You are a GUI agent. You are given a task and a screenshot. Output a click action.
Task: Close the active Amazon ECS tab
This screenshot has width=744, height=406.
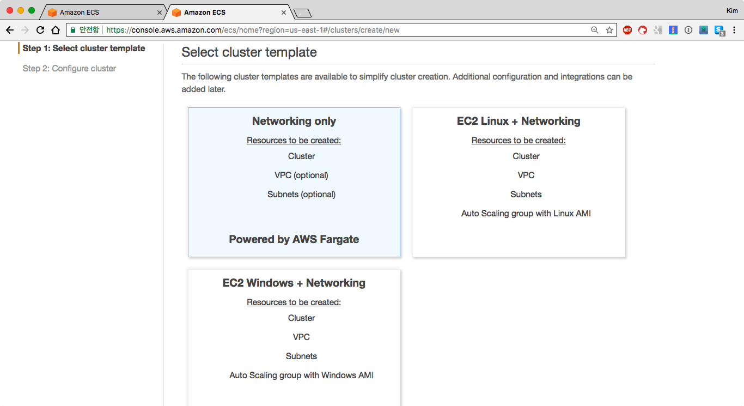point(284,12)
